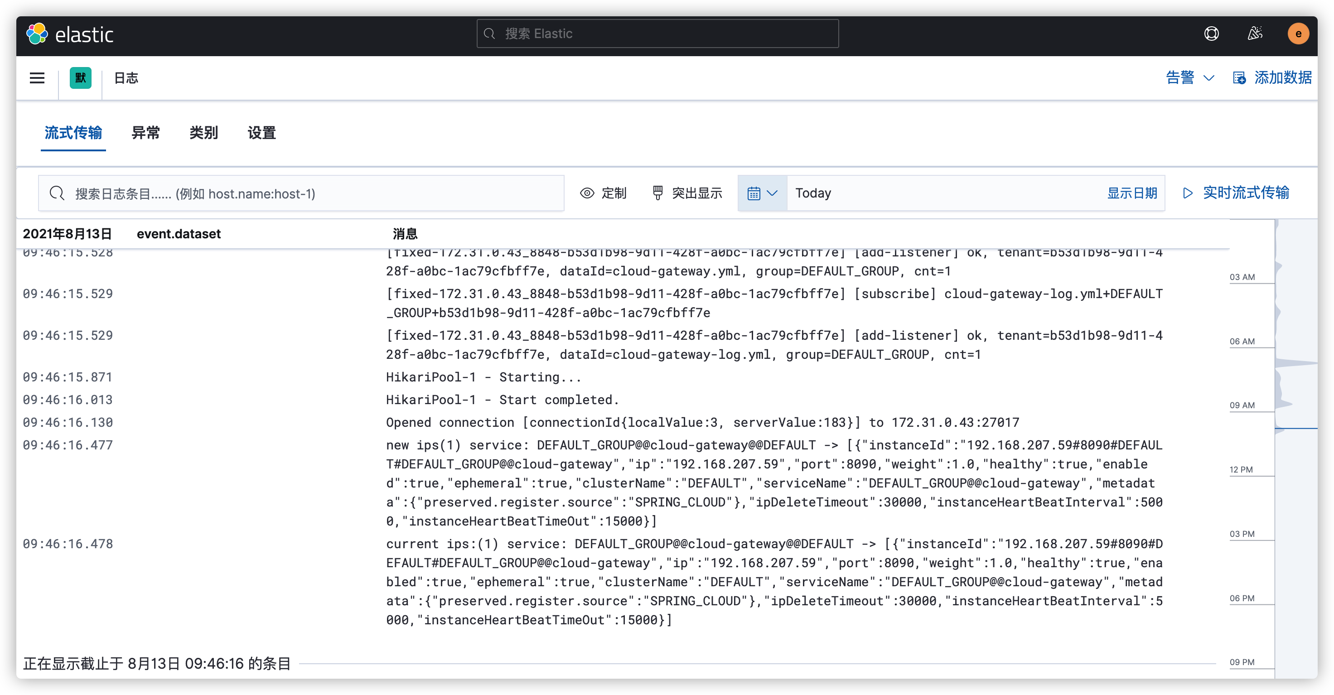Viewport: 1334px width, 695px height.
Task: Click the Today date range field
Action: pyautogui.click(x=942, y=193)
